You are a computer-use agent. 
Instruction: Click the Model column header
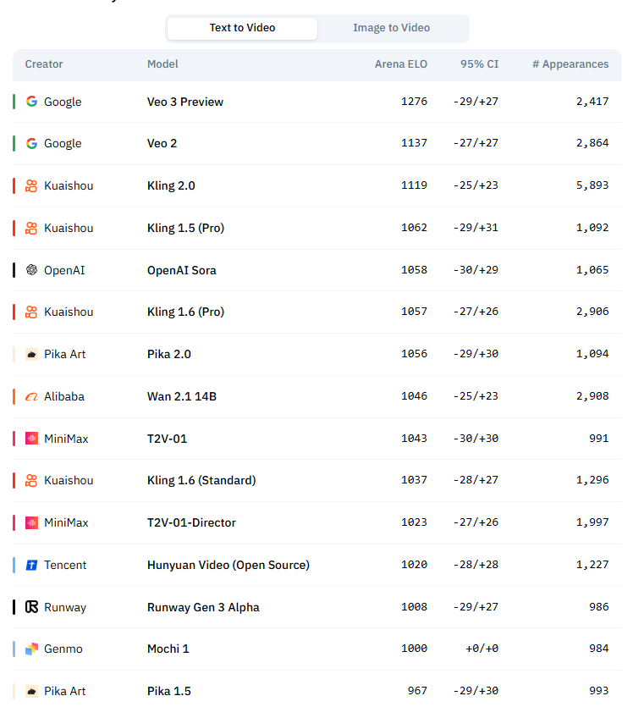pyautogui.click(x=162, y=64)
